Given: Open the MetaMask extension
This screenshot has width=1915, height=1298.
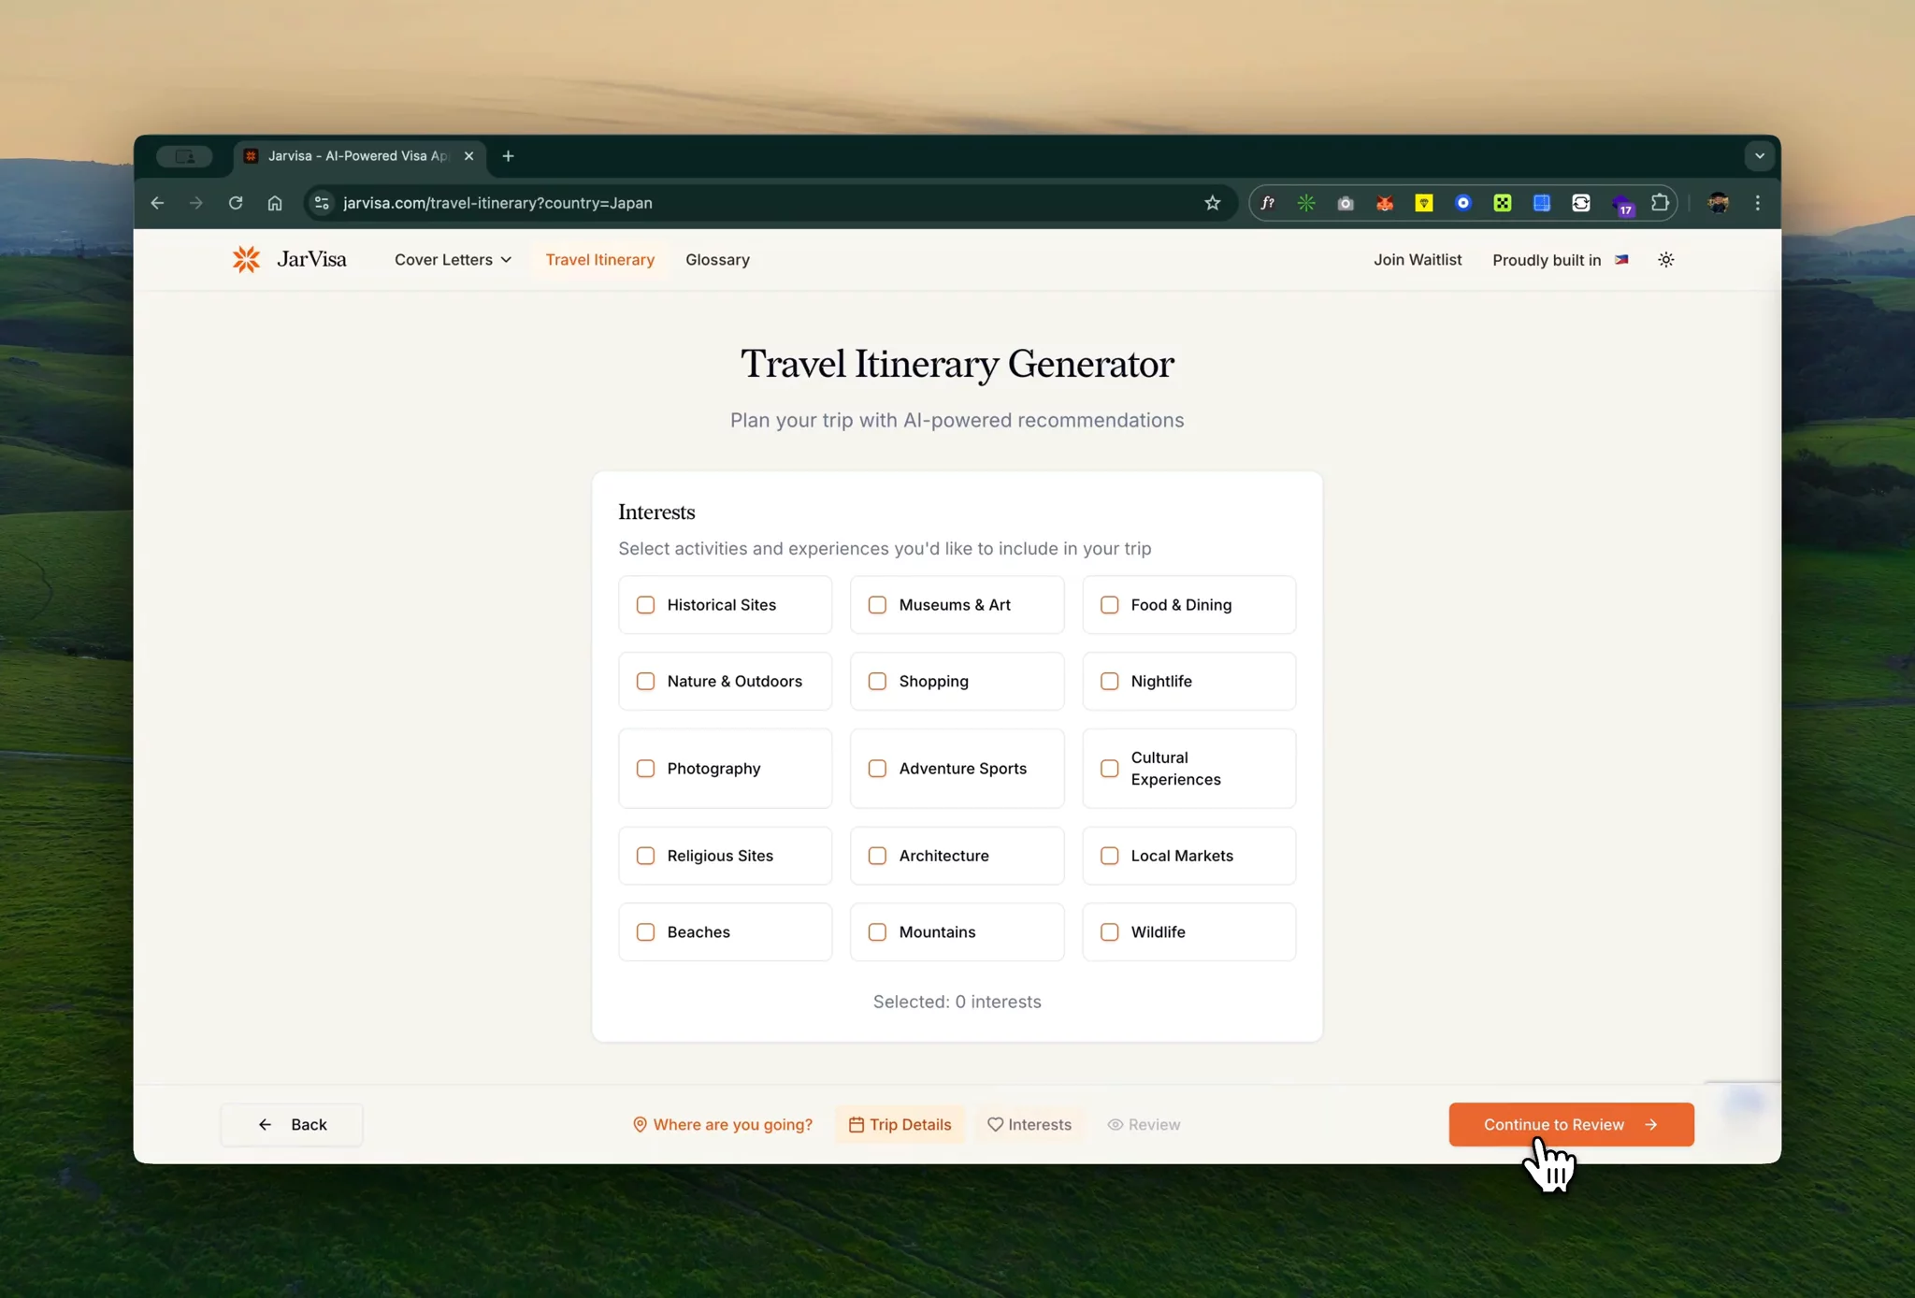Looking at the screenshot, I should point(1385,203).
